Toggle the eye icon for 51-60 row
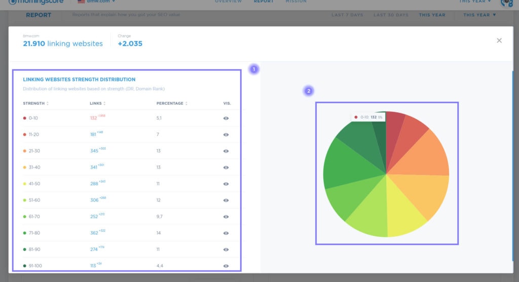 [226, 200]
